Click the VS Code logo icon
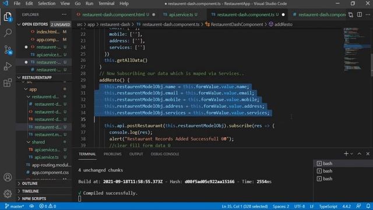 tap(5, 3)
